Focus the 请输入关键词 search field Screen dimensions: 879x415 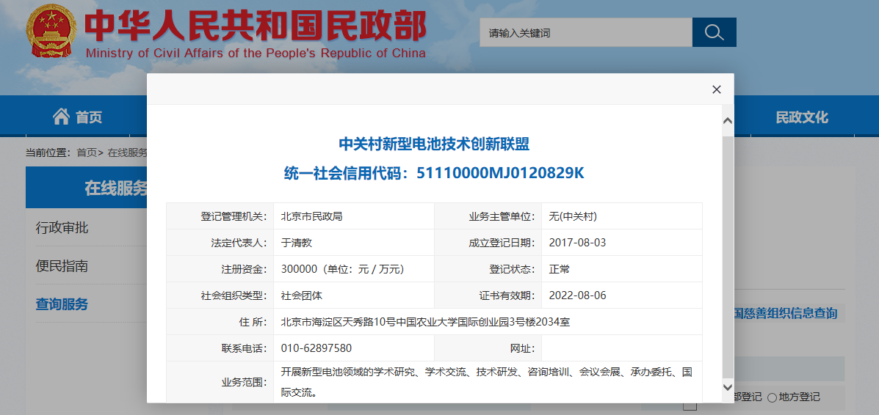click(586, 32)
